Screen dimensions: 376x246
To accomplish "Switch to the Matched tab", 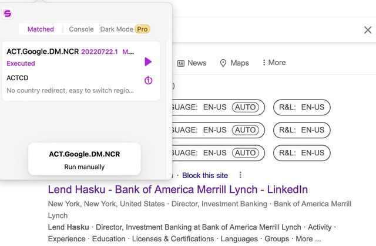I will [41, 29].
